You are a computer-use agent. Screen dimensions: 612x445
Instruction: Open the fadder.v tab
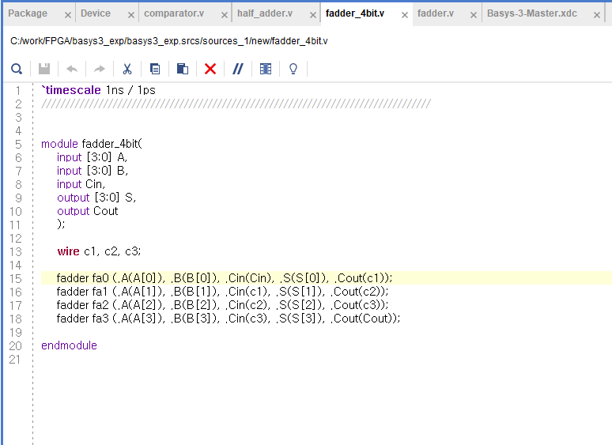tap(436, 13)
